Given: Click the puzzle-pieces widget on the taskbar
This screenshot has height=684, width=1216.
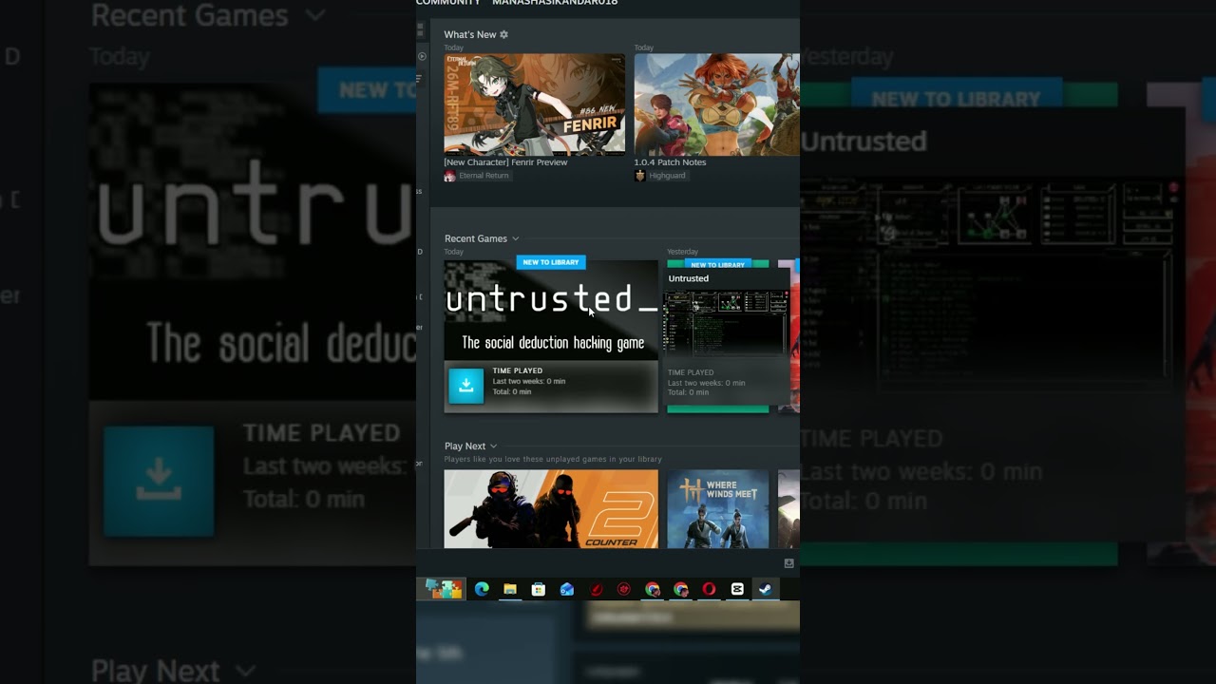Looking at the screenshot, I should (x=444, y=589).
